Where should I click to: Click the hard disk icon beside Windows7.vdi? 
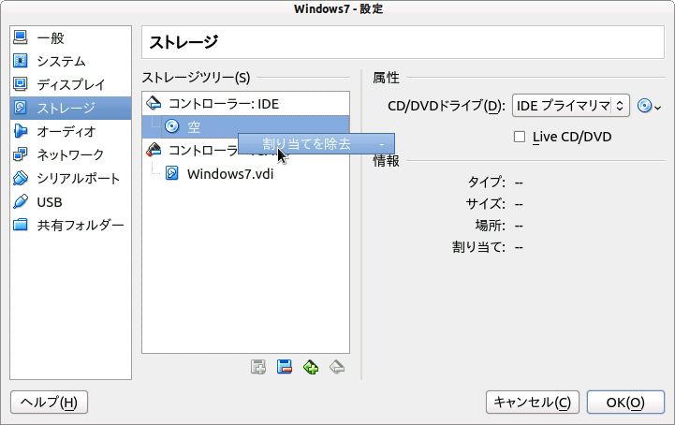coord(171,173)
